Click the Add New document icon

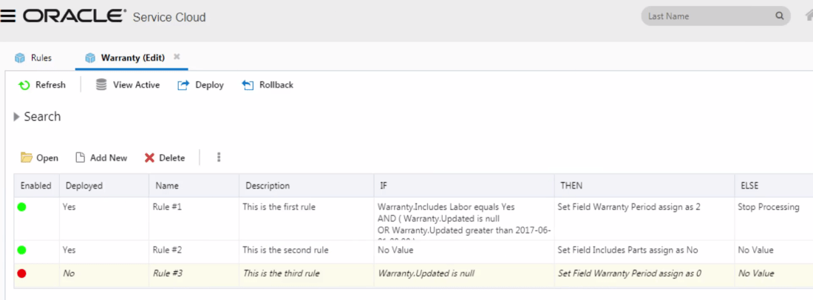coord(81,158)
